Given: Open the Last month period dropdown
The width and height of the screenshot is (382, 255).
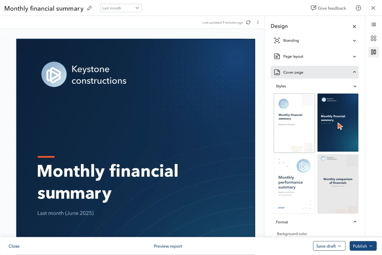Looking at the screenshot, I should coord(121,8).
